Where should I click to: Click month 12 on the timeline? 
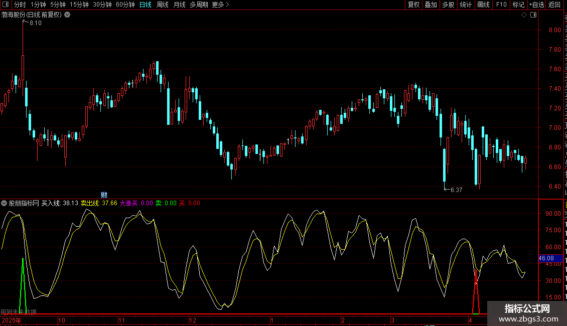point(192,320)
